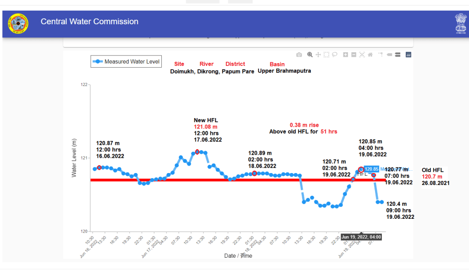Select the Lasso Select tool
Image resolution: width=469 pixels, height=271 pixels.
[335, 54]
